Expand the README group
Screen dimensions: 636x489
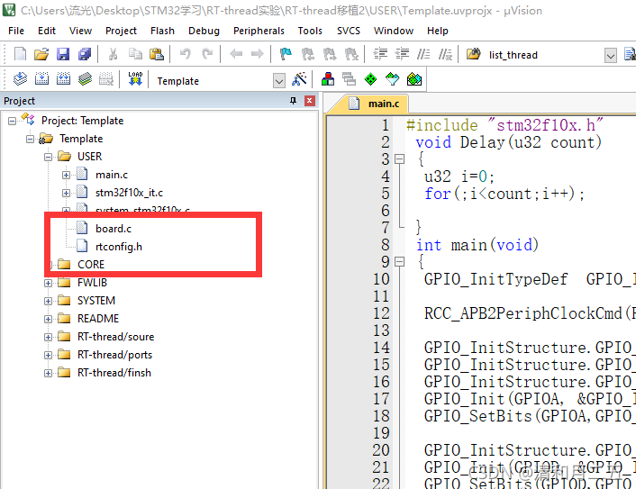pos(48,319)
